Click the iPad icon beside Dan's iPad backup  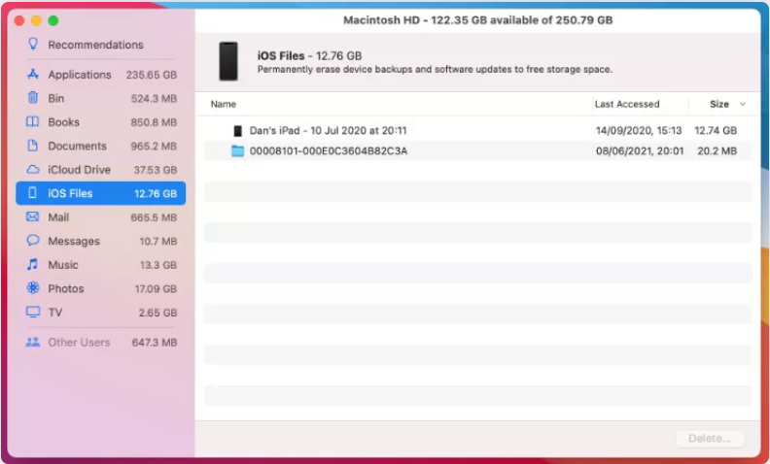(x=237, y=130)
